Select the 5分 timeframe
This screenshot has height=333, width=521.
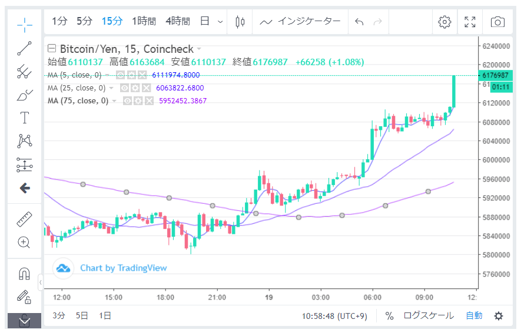pos(84,22)
